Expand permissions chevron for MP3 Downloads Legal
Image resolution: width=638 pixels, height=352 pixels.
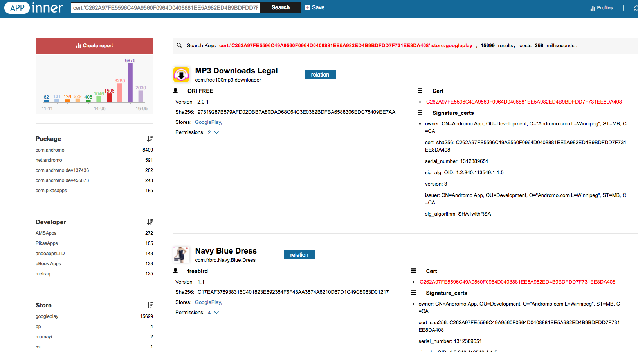point(216,132)
